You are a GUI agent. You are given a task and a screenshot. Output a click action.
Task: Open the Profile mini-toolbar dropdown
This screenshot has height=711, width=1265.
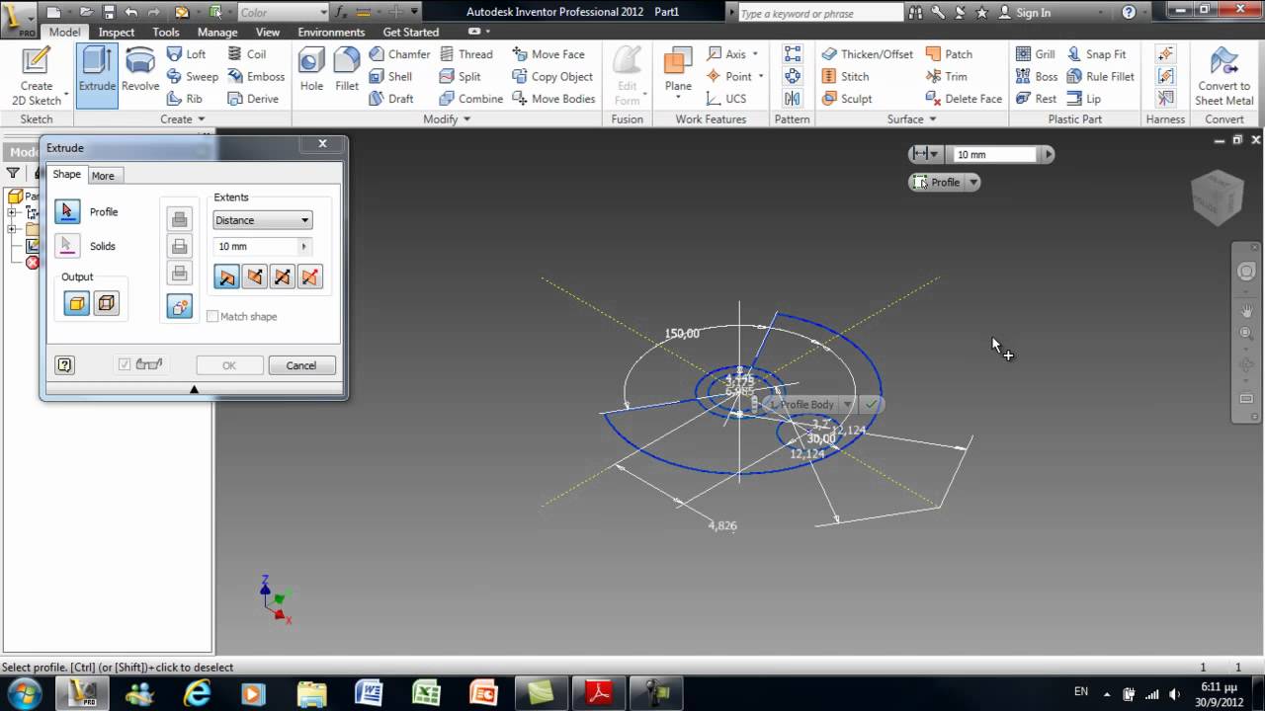point(973,182)
